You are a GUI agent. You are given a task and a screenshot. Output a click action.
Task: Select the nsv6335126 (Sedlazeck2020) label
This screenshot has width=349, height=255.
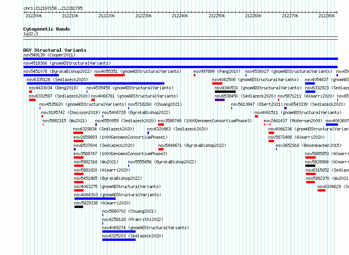click(x=57, y=80)
